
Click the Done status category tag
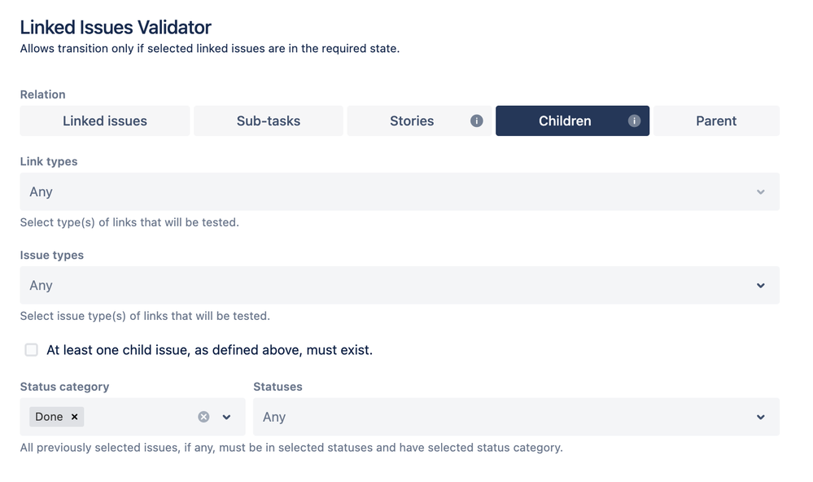tap(49, 417)
